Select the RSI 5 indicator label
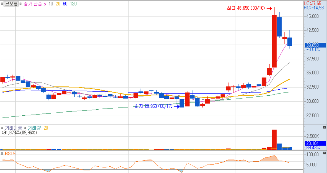This screenshot has width=327, height=173. [10, 154]
